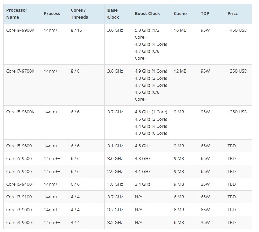This screenshot has width=259, height=232.
Task: Click the i9-9900K 14nm++ process cell
Action: click(x=54, y=44)
